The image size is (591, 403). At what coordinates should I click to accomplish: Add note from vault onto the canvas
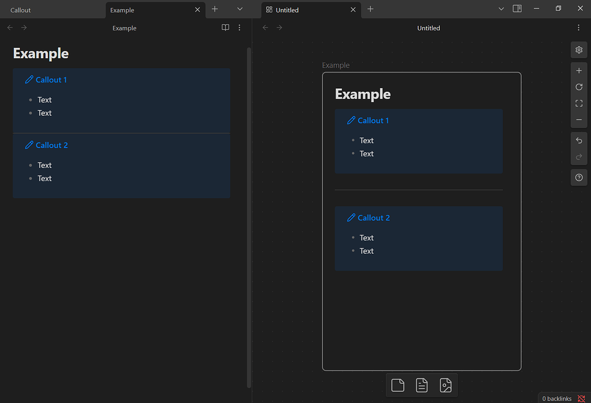pos(422,385)
